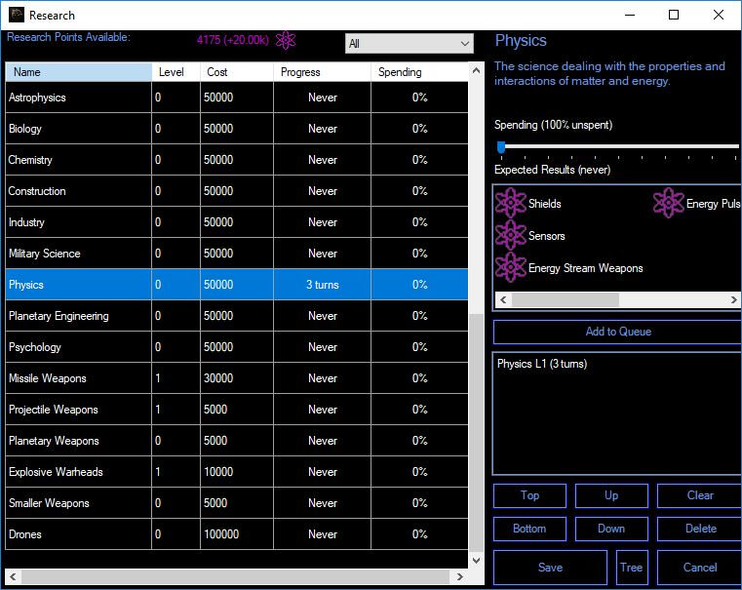The image size is (742, 590).
Task: Click Explosive Warheads cost 10000 cell
Action: click(x=237, y=472)
